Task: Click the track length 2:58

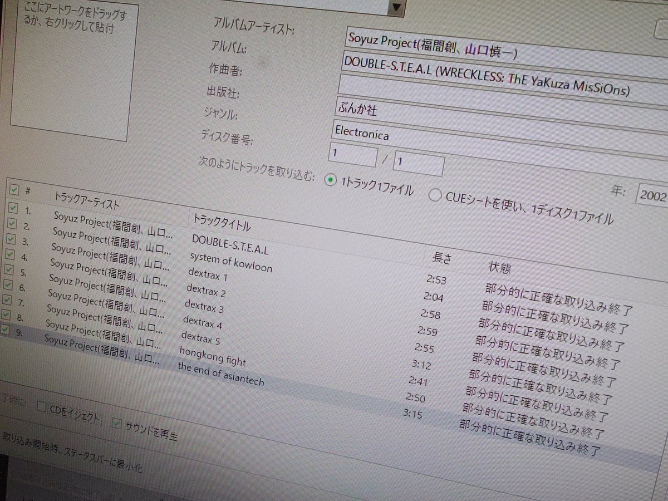Action: pyautogui.click(x=430, y=314)
